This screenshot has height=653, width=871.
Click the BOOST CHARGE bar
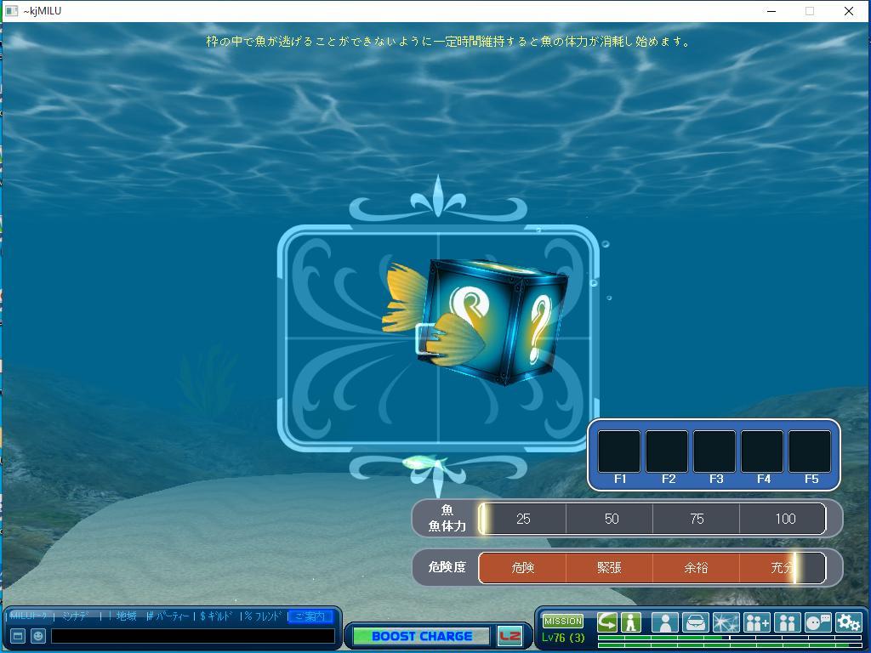(x=421, y=636)
